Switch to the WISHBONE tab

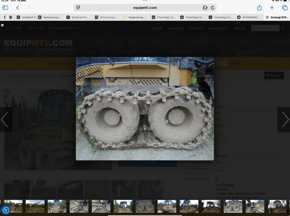[249, 17]
